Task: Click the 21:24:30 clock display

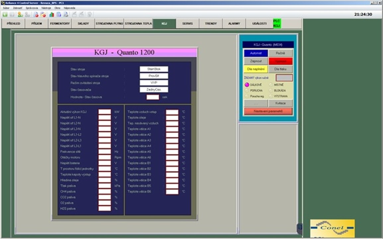Action: click(363, 14)
